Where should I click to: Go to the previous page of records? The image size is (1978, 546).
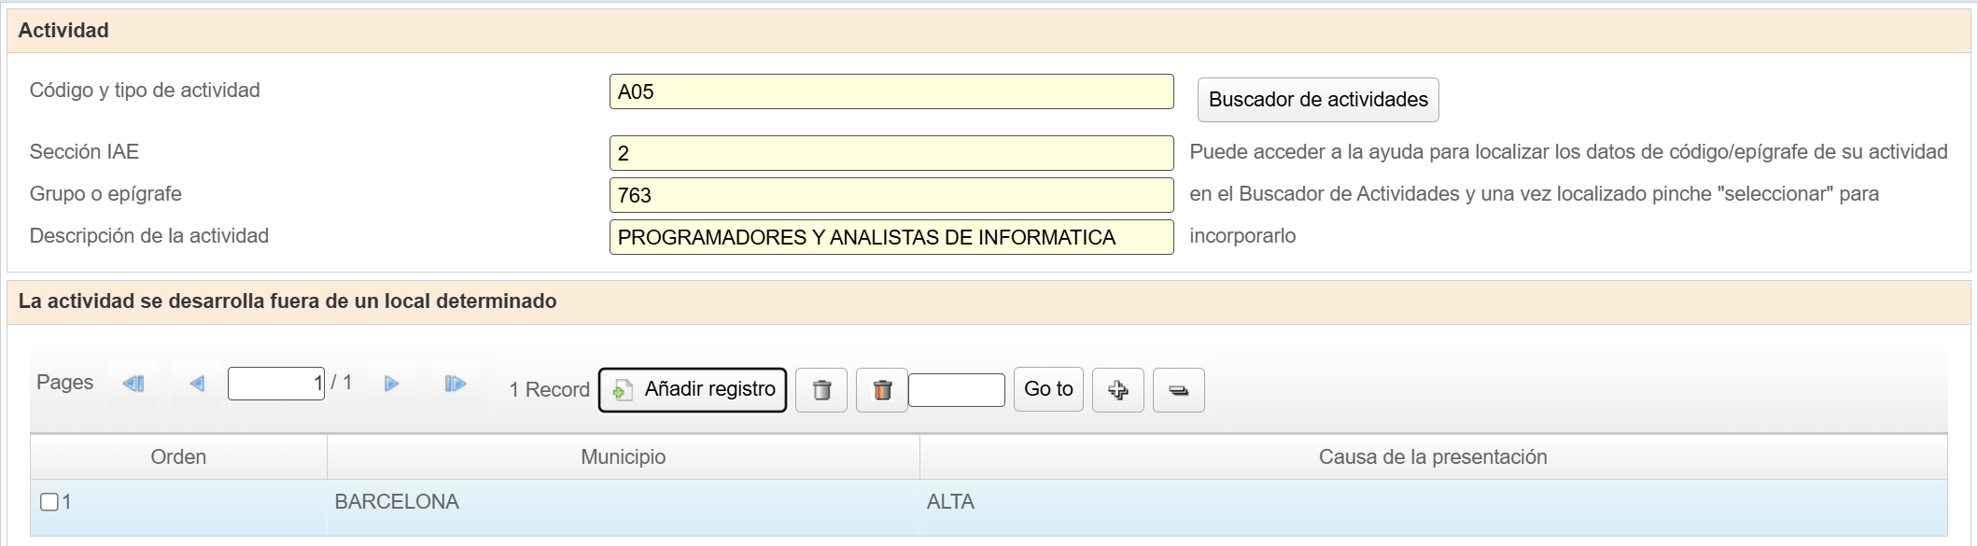197,384
